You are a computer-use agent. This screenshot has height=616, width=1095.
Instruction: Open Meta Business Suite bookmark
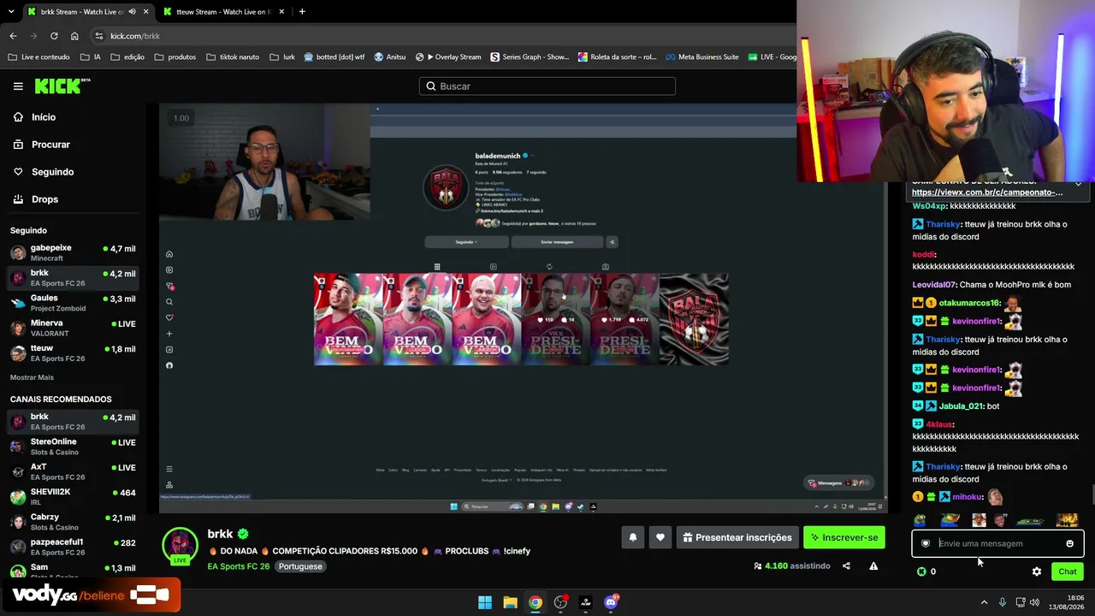pos(701,57)
